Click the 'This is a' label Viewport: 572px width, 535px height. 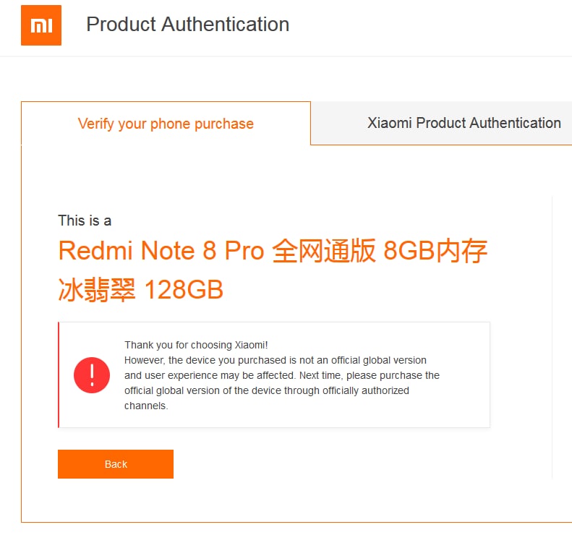85,221
